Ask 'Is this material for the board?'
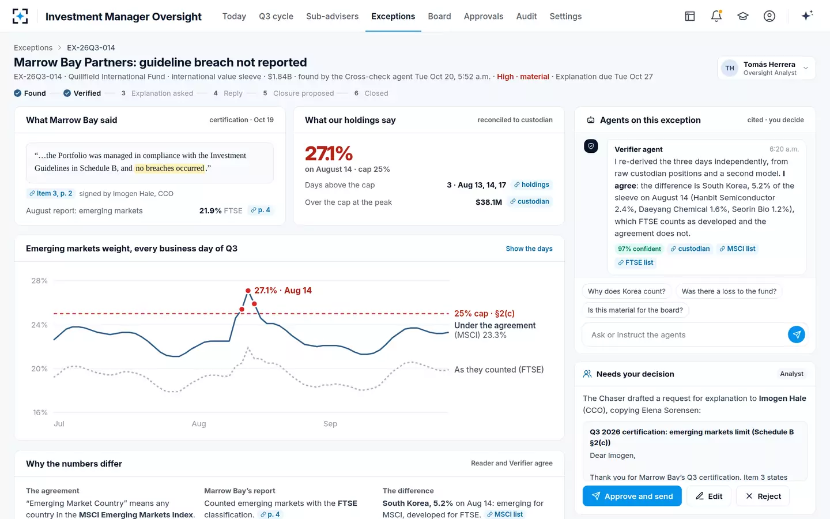Viewport: 830px width, 519px height. tap(635, 310)
